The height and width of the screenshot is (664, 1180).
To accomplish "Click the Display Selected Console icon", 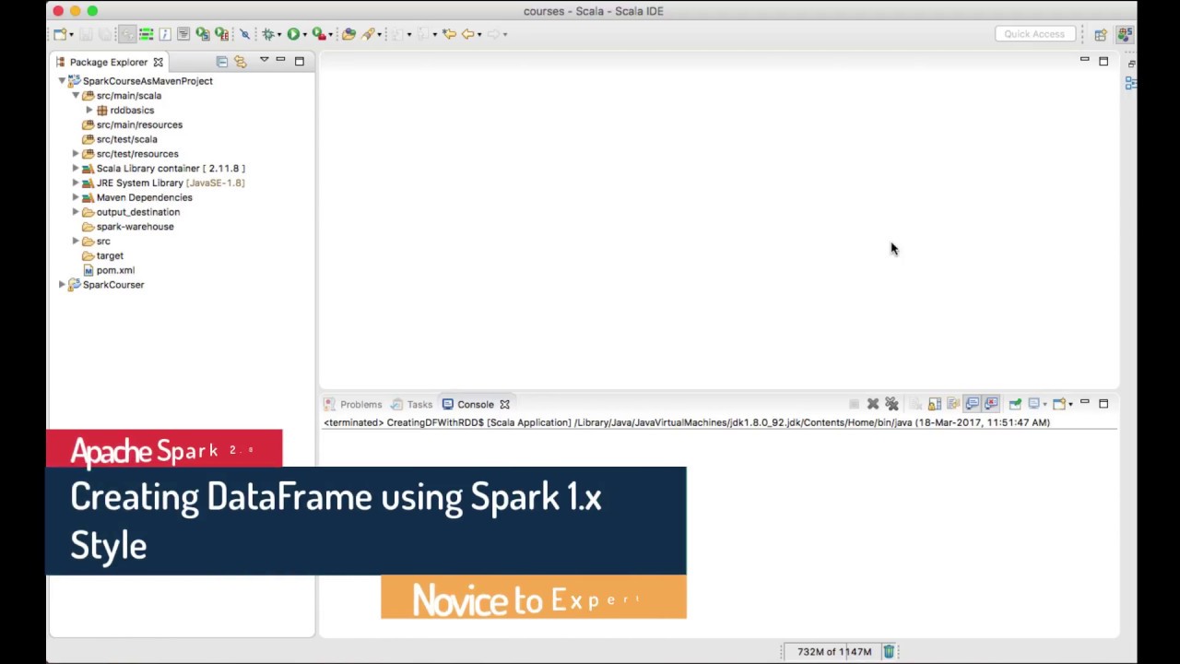I will pyautogui.click(x=1033, y=404).
